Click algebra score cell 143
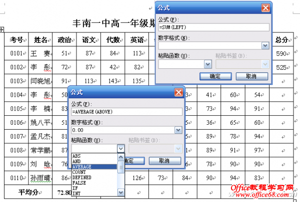The width and height of the screenshot is (300, 202). 113,81
